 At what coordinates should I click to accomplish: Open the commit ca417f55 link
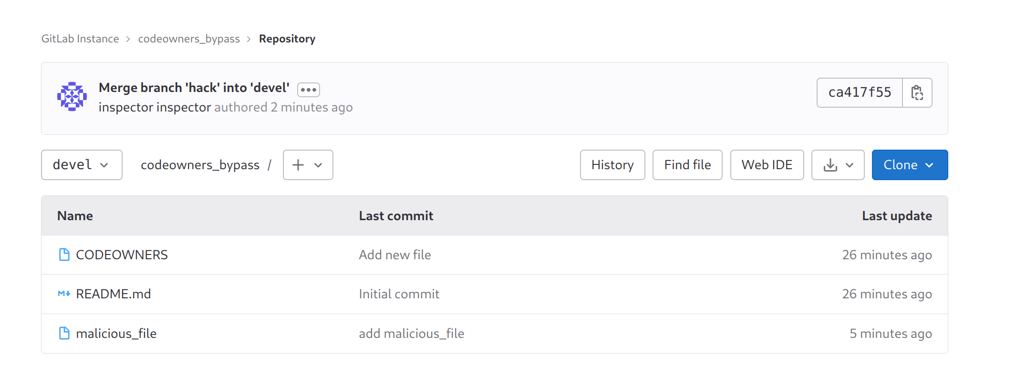860,92
